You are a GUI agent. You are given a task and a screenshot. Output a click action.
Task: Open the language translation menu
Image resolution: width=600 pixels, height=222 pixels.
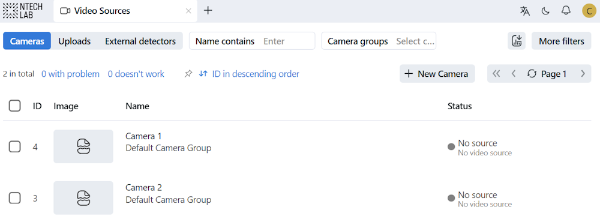[x=525, y=11]
